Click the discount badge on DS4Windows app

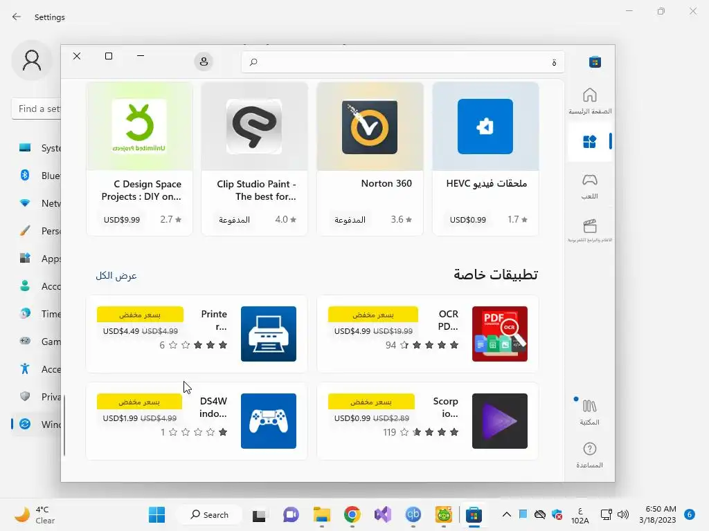[x=139, y=402]
